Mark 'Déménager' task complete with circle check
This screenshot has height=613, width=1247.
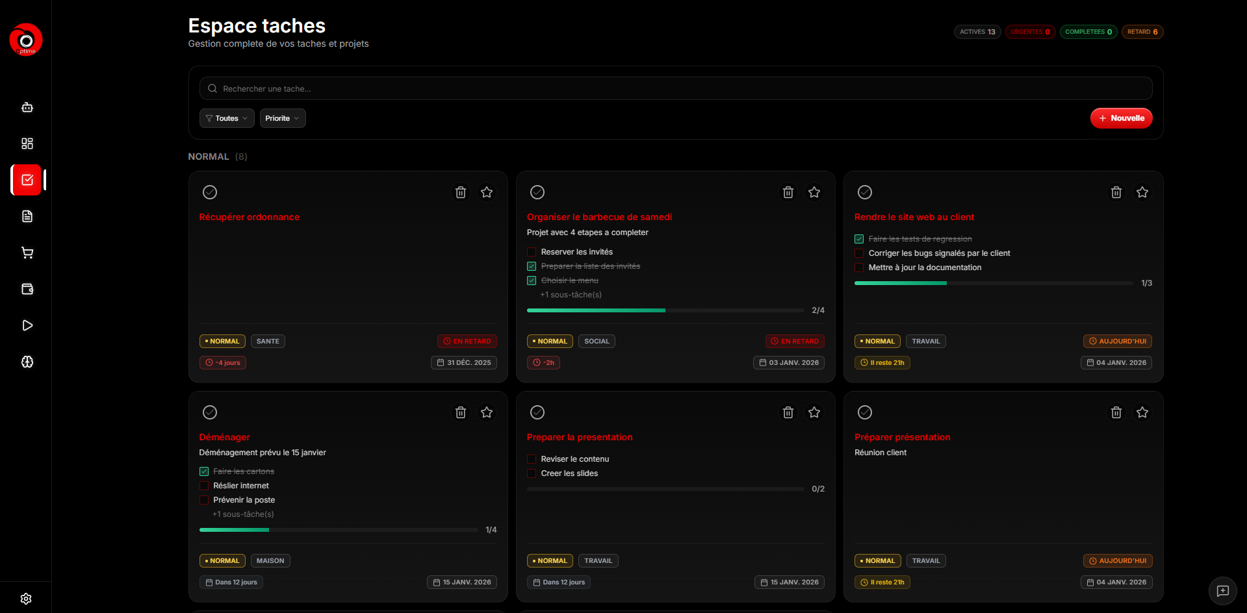(210, 412)
